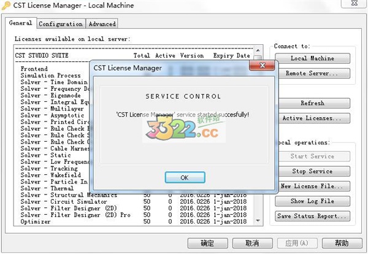The width and height of the screenshot is (368, 254).
Task: Select the Simulation Process row
Action: (50, 75)
